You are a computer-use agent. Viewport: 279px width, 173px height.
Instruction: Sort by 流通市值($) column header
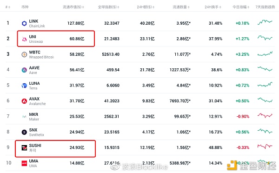[x=73, y=7]
